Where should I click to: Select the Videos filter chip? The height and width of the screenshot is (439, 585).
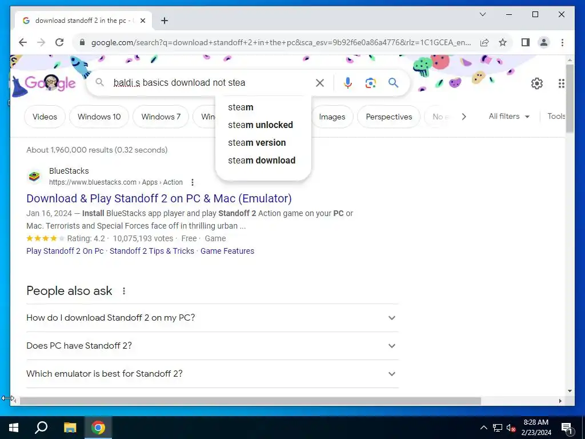click(45, 117)
